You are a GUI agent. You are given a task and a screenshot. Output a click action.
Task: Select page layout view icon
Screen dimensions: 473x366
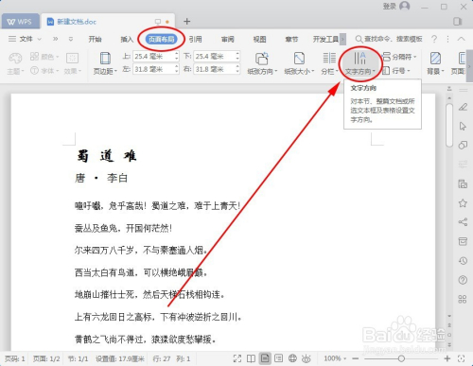click(265, 358)
